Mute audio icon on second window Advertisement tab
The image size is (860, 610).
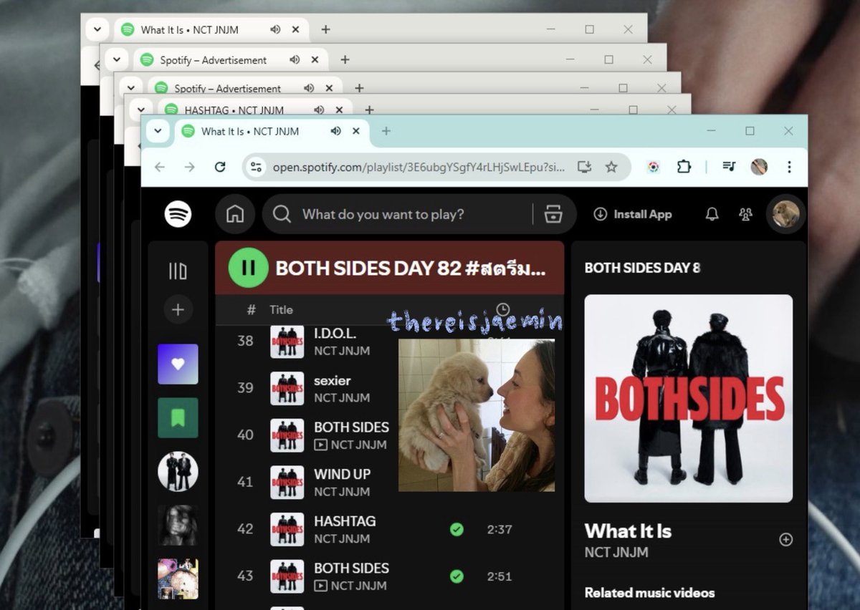pos(295,60)
